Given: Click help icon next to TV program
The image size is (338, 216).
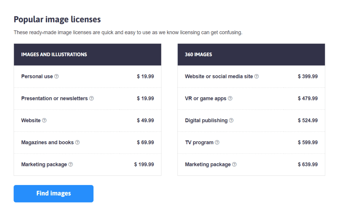Looking at the screenshot, I should tap(217, 142).
